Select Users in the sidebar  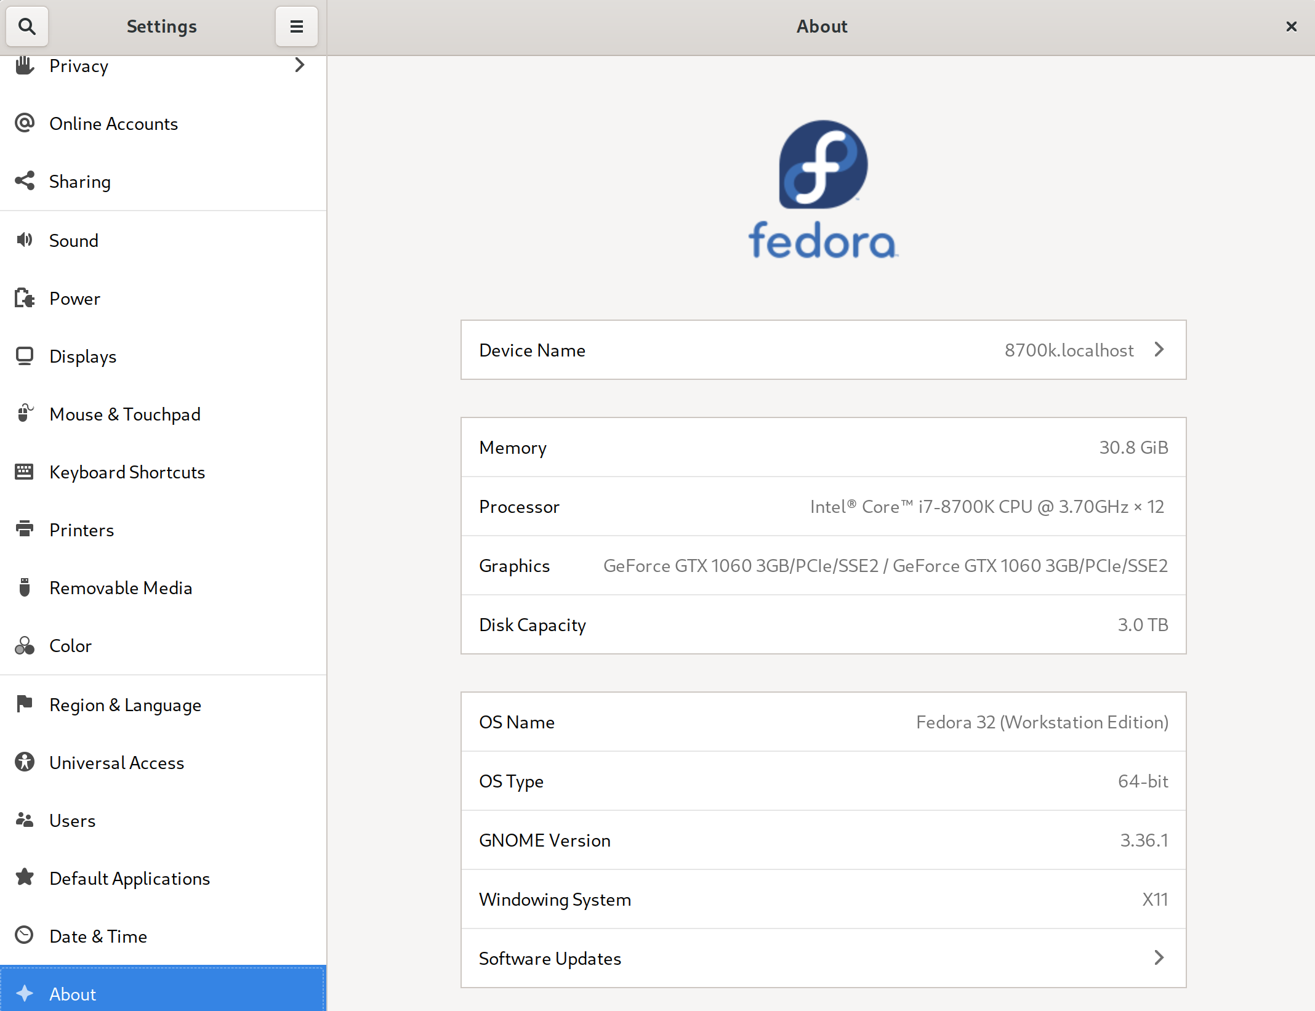163,821
